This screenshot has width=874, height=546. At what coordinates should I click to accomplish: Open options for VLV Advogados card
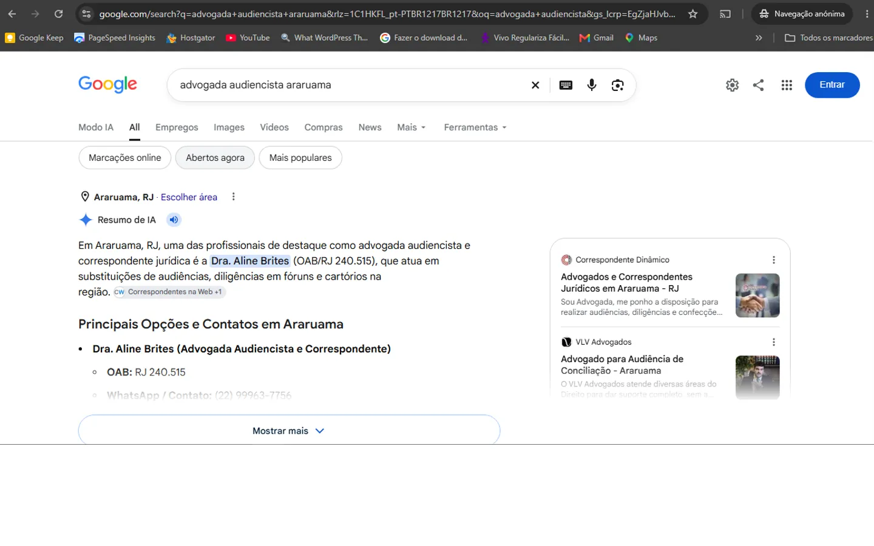pyautogui.click(x=774, y=342)
